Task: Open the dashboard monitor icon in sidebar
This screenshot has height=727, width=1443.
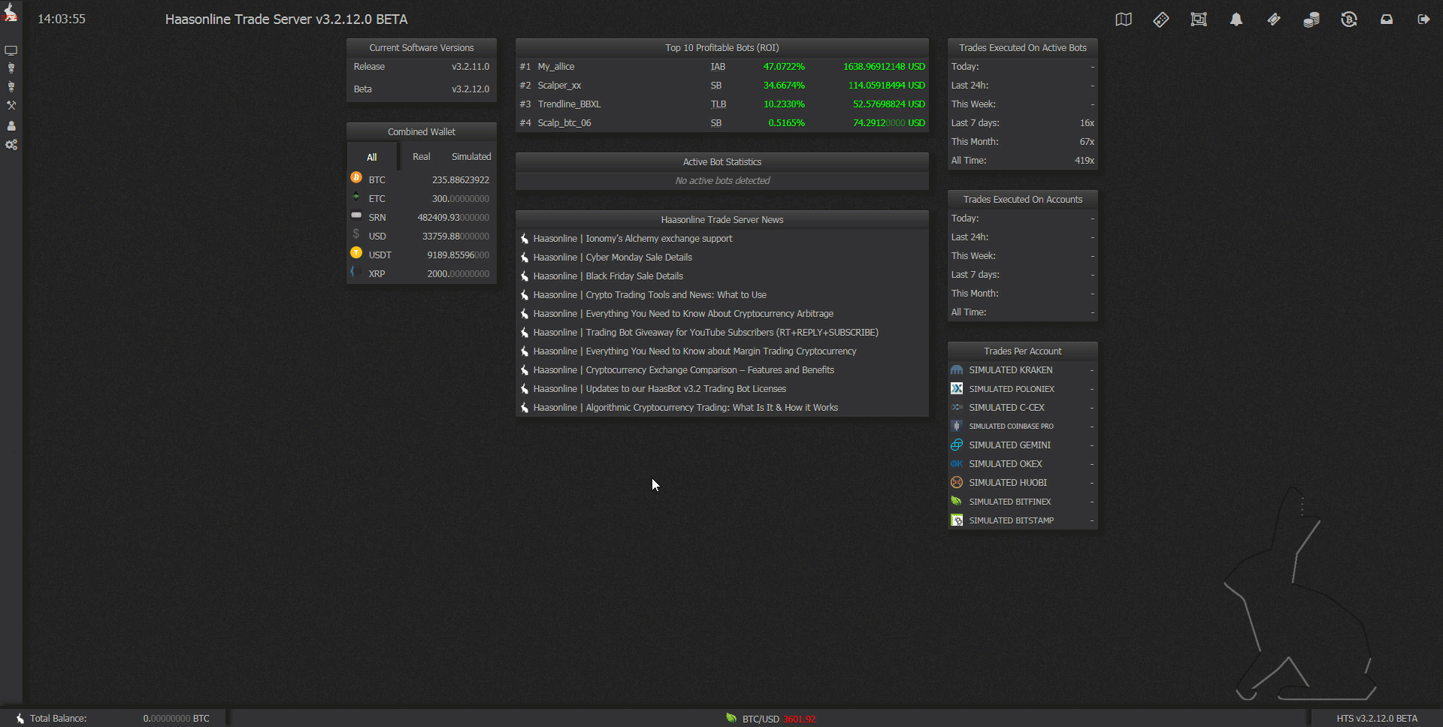Action: click(x=11, y=50)
